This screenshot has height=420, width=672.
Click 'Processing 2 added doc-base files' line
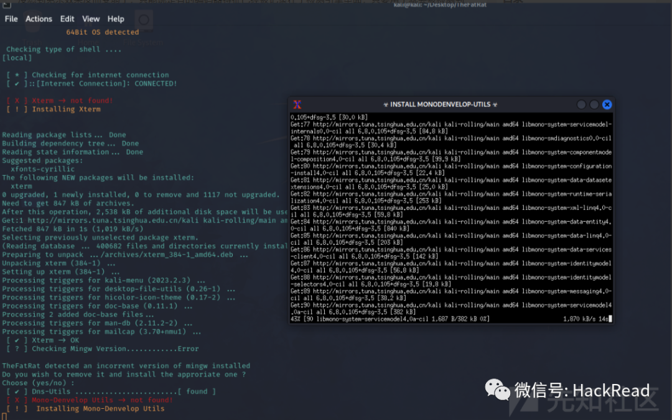click(x=78, y=314)
